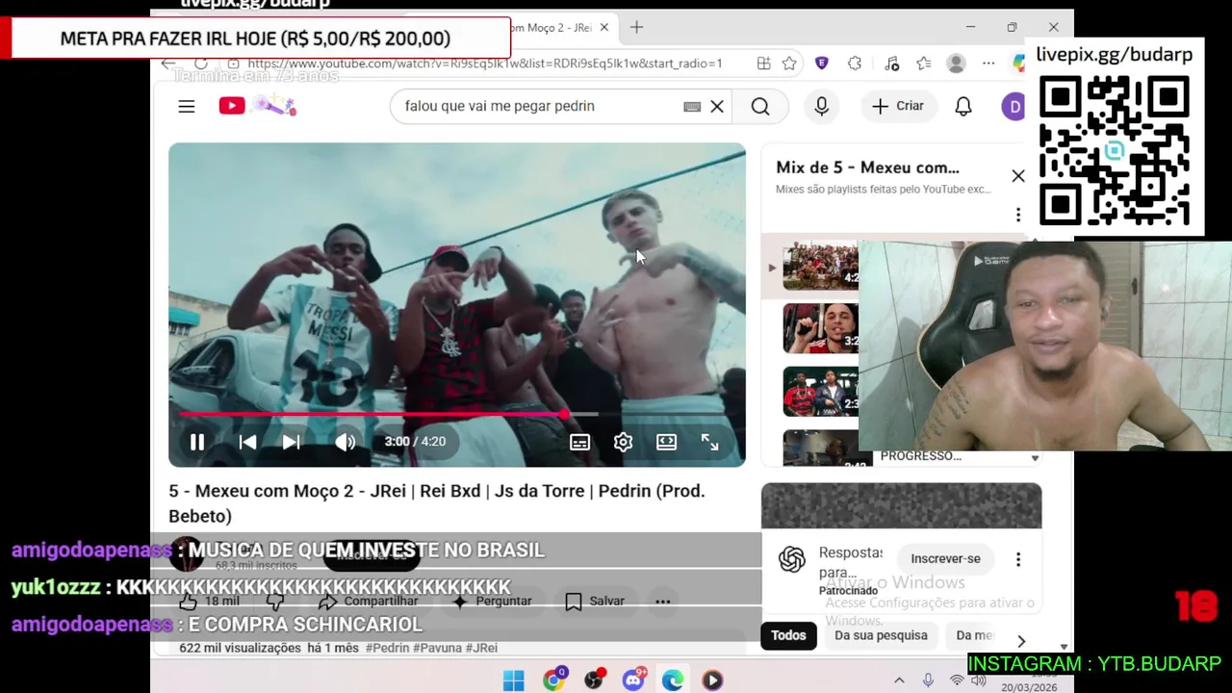Select the 'Da sua pesquisa' filter chip
1232x693 pixels.
tap(881, 635)
